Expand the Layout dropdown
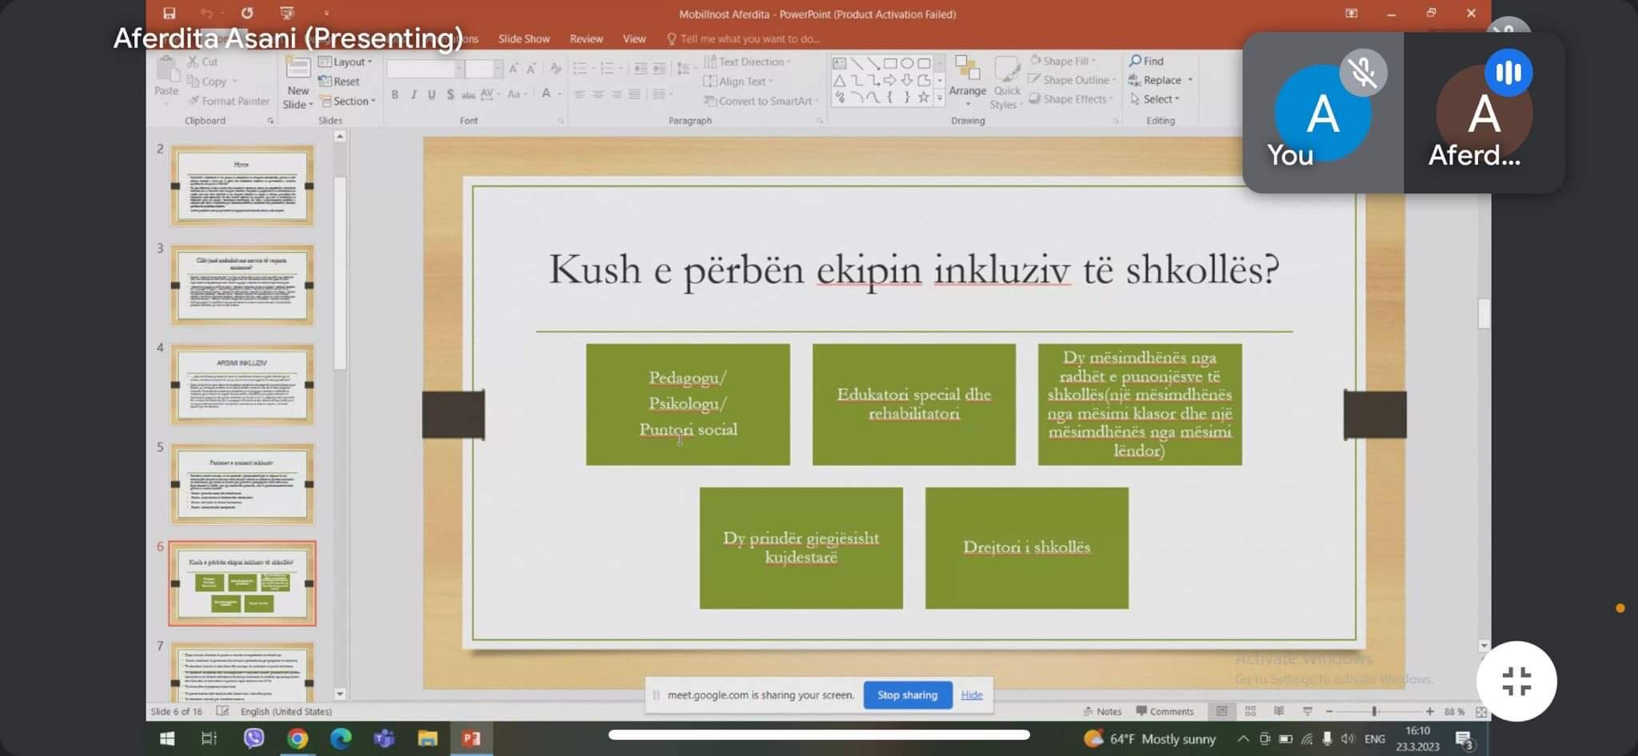The width and height of the screenshot is (1638, 756). [x=346, y=62]
